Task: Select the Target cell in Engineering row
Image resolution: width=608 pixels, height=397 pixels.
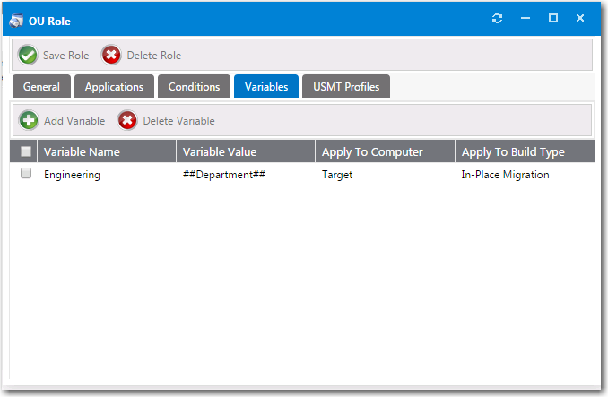Action: click(337, 175)
